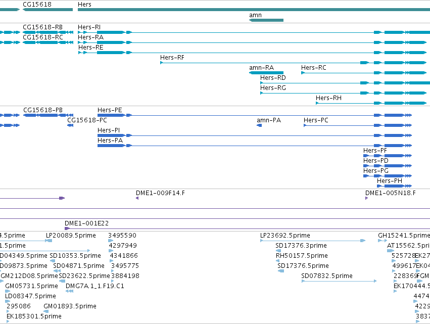Click the SD17376.5prime EST label
430x324 pixels.
click(303, 266)
